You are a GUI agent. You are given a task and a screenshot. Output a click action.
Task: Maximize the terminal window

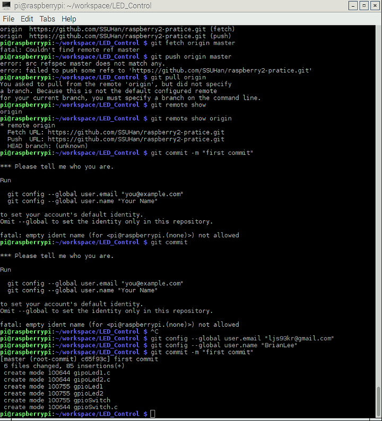(364, 6)
